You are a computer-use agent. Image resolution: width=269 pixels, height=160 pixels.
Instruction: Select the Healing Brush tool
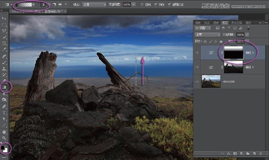coord(4,56)
